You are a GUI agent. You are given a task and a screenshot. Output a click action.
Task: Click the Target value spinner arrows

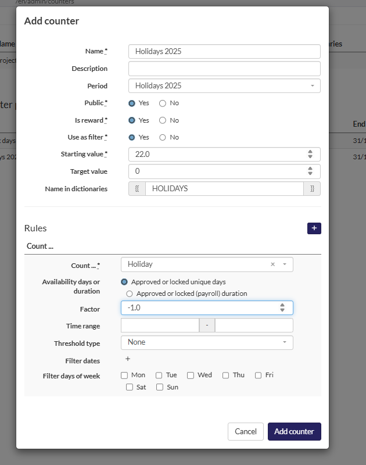pyautogui.click(x=310, y=171)
